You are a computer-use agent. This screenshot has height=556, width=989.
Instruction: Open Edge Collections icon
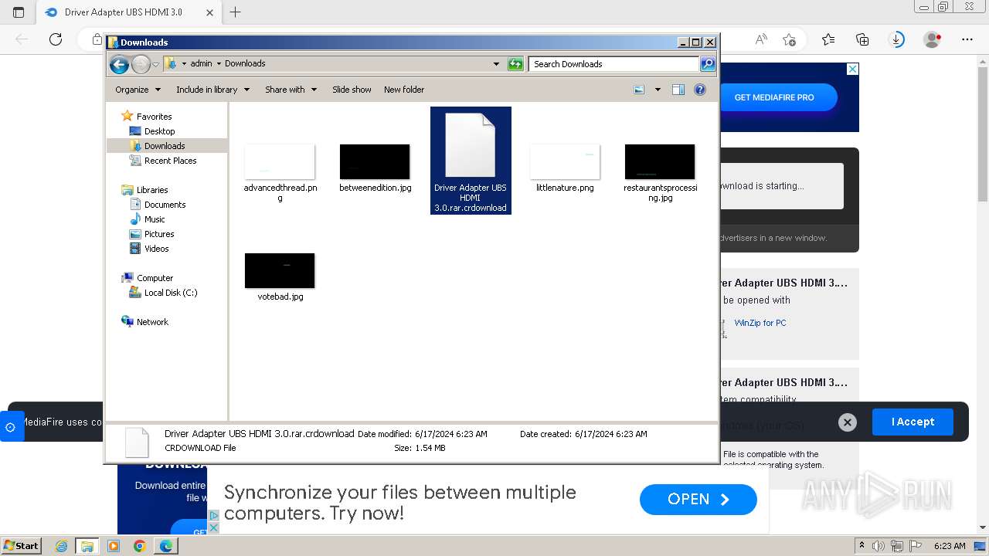coord(862,39)
